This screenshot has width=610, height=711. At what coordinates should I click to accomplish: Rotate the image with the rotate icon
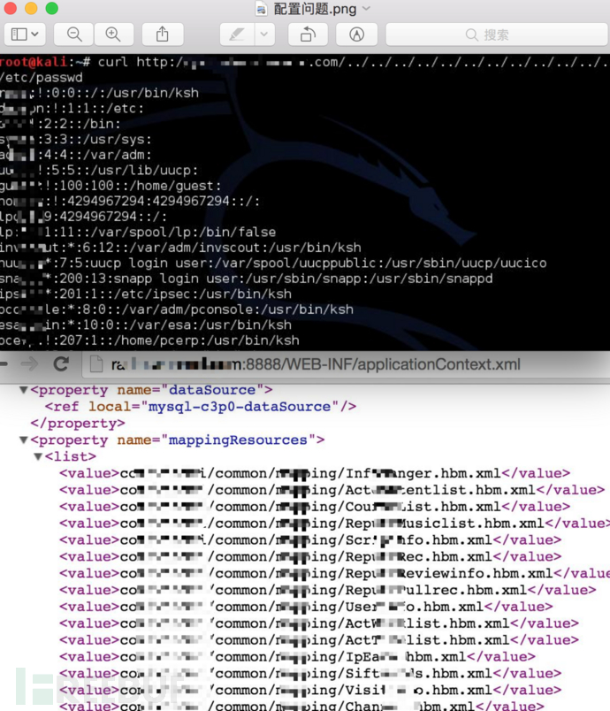tap(309, 34)
